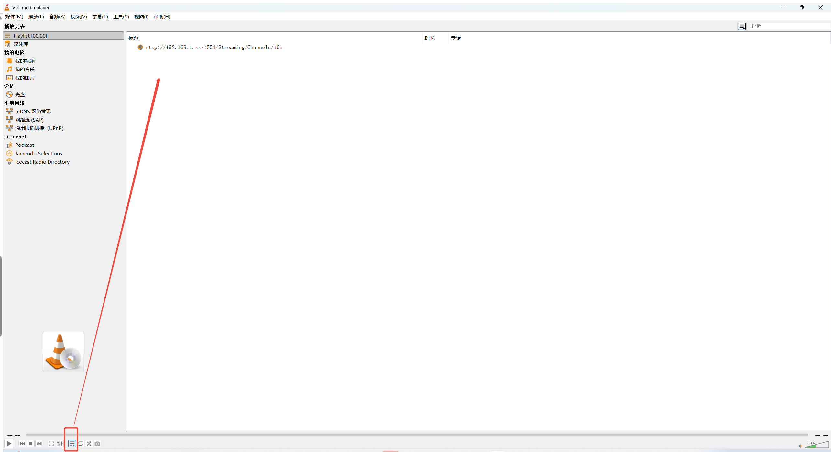The image size is (831, 452).
Task: Open the extended settings equalizer icon
Action: tap(60, 444)
